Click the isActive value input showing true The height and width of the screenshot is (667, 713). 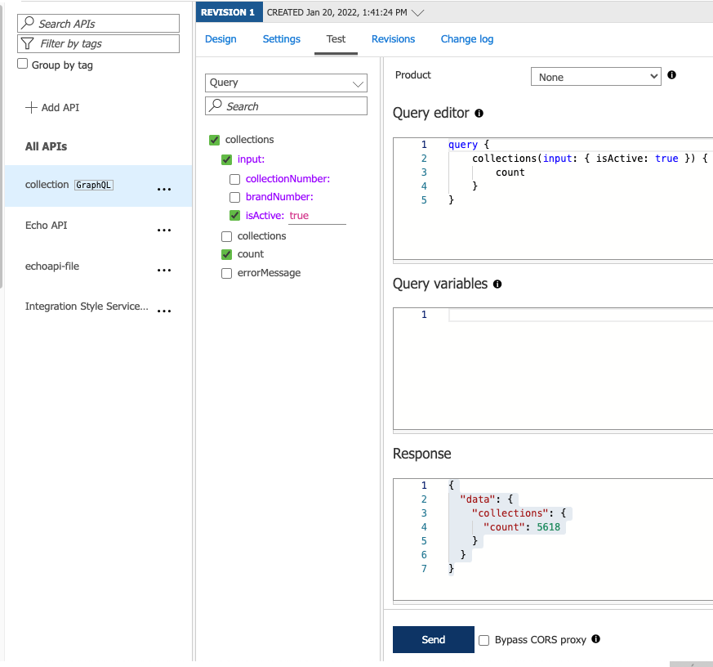click(317, 215)
